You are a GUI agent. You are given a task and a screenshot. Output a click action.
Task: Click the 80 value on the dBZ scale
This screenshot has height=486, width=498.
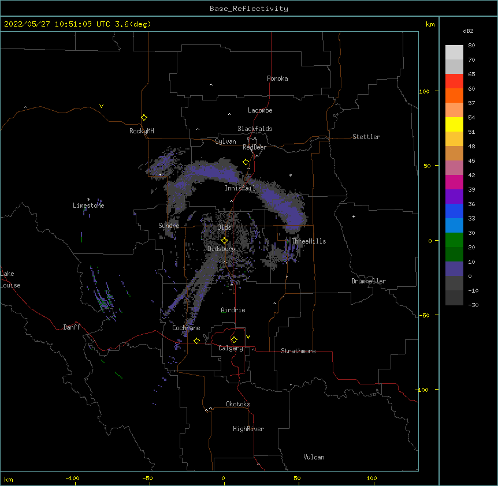point(471,46)
